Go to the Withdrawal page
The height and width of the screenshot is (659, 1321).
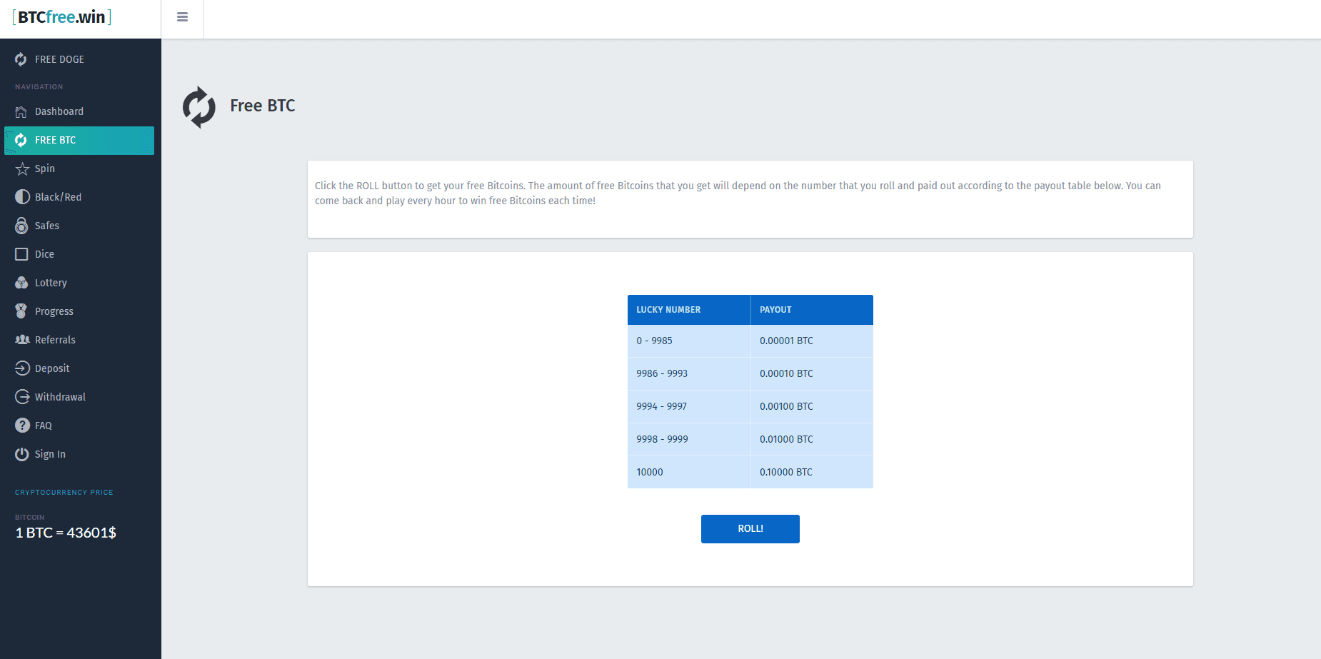pos(60,397)
